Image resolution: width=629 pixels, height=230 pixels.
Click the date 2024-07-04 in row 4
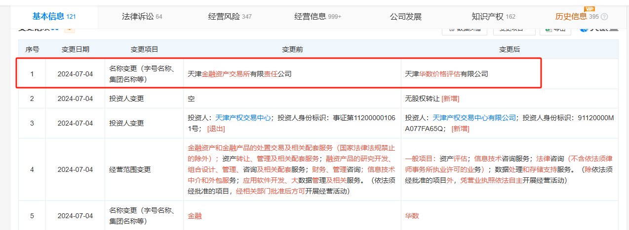point(76,169)
